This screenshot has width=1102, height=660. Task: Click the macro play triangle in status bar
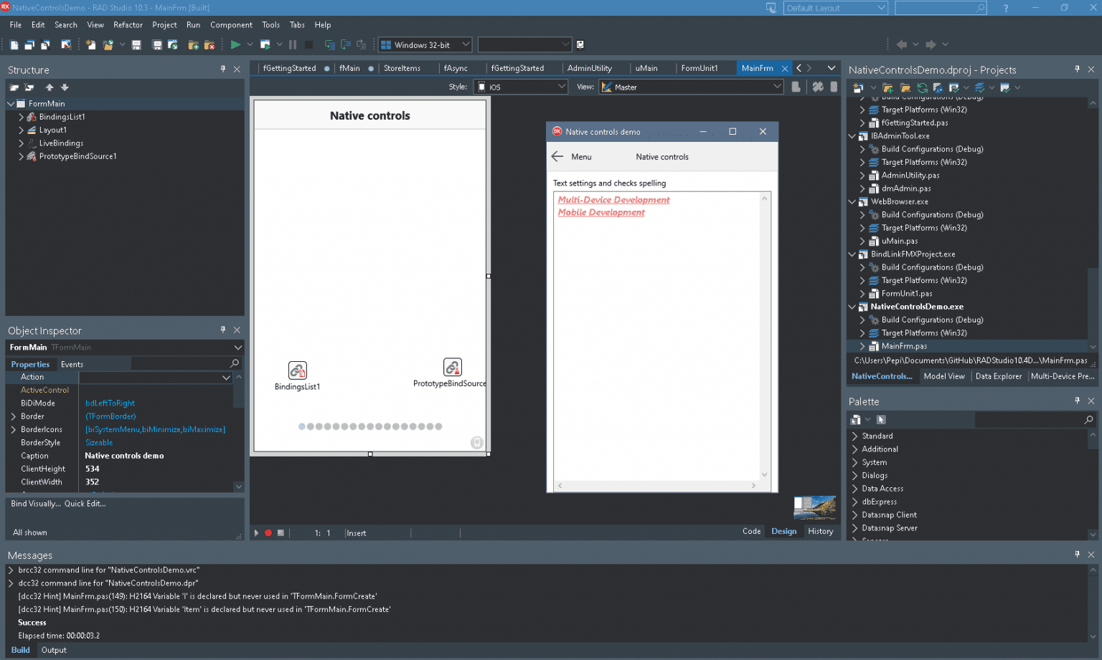pos(256,532)
